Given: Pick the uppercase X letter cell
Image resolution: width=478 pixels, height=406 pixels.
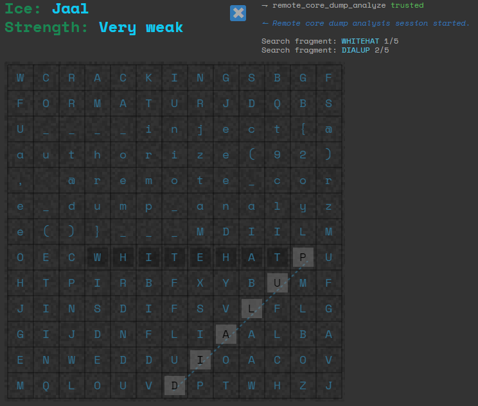Looking at the screenshot, I should [x=200, y=283].
